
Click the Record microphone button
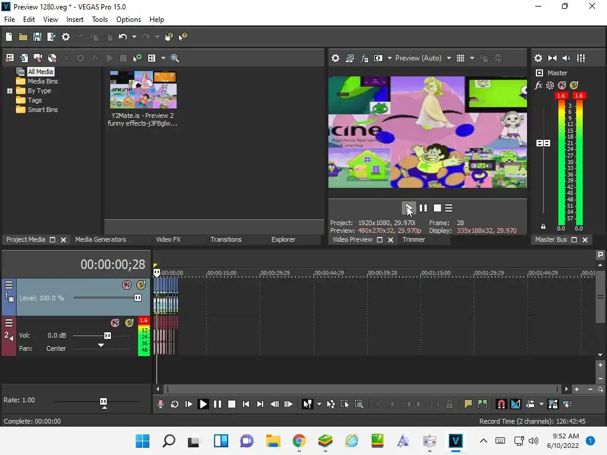tap(160, 404)
